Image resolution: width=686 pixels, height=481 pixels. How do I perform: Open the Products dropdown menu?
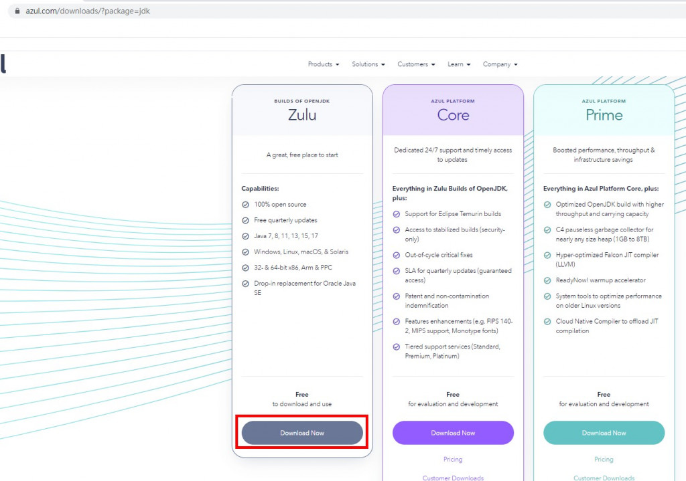[324, 64]
